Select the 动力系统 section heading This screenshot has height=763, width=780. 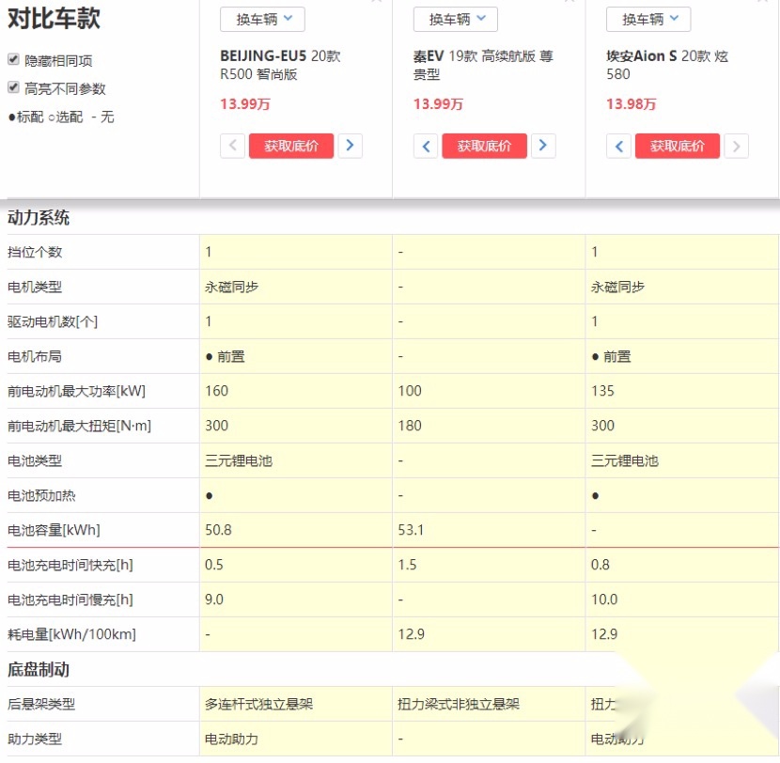[x=39, y=217]
